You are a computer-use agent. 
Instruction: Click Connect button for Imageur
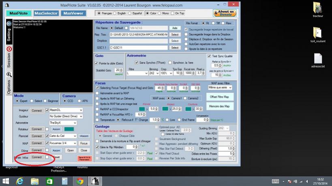click(36, 110)
